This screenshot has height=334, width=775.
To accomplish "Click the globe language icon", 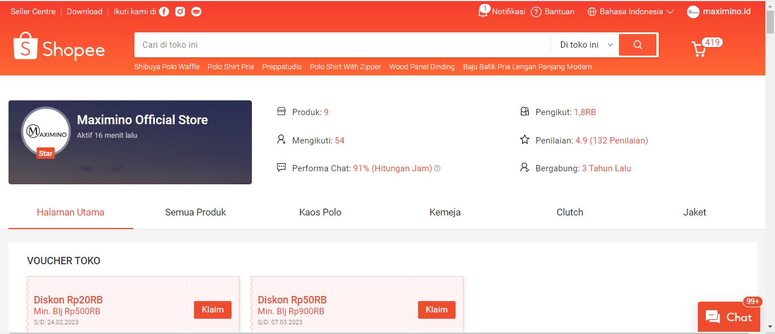I will tap(592, 12).
